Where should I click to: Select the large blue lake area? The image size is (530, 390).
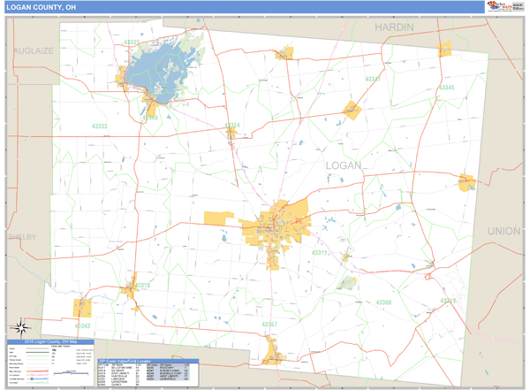158,69
